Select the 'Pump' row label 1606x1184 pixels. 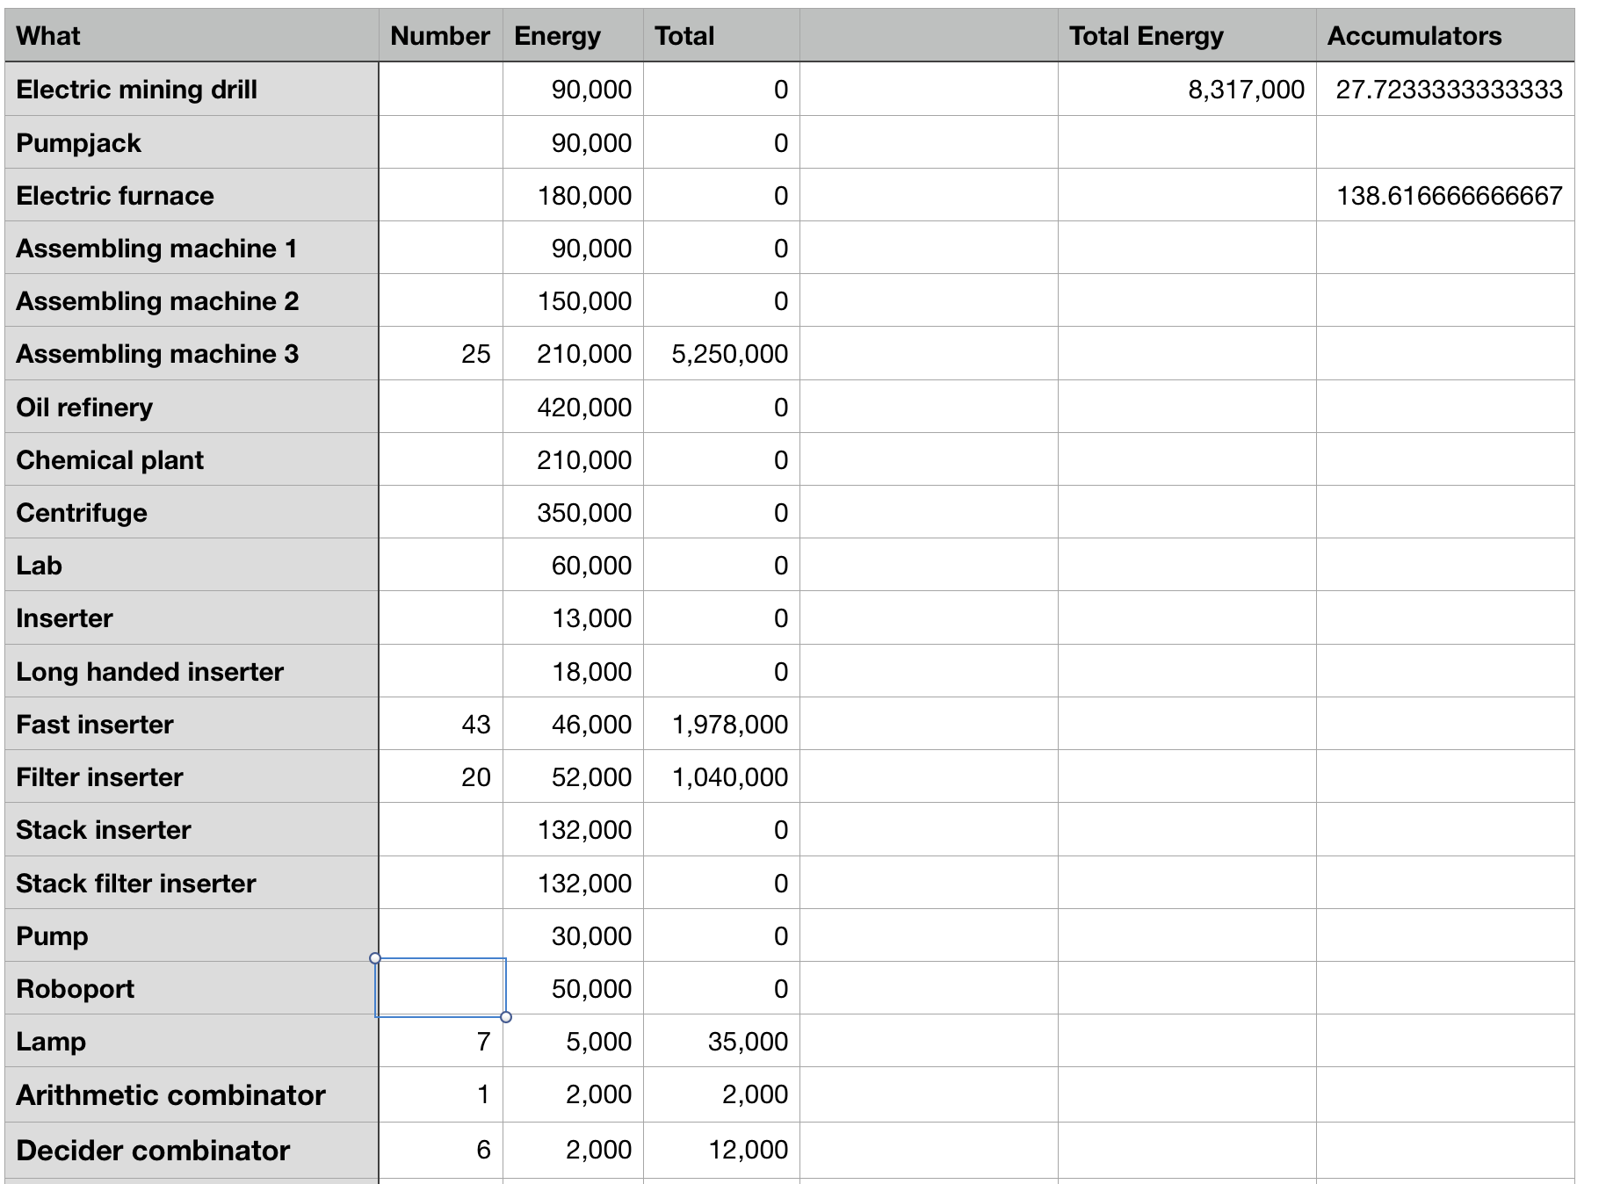(192, 935)
